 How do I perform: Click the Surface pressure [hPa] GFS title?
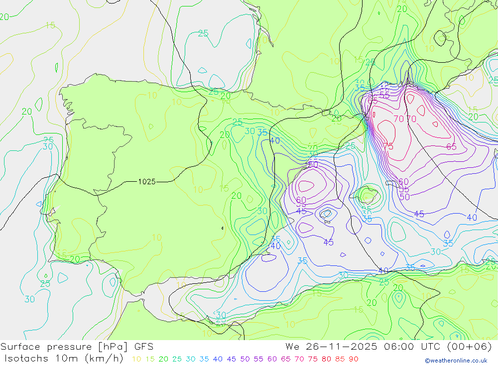point(77,347)
